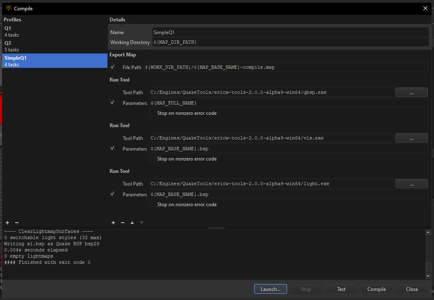Click the 'Finished with exit code 0' line
This screenshot has height=300, width=434.
pyautogui.click(x=47, y=262)
